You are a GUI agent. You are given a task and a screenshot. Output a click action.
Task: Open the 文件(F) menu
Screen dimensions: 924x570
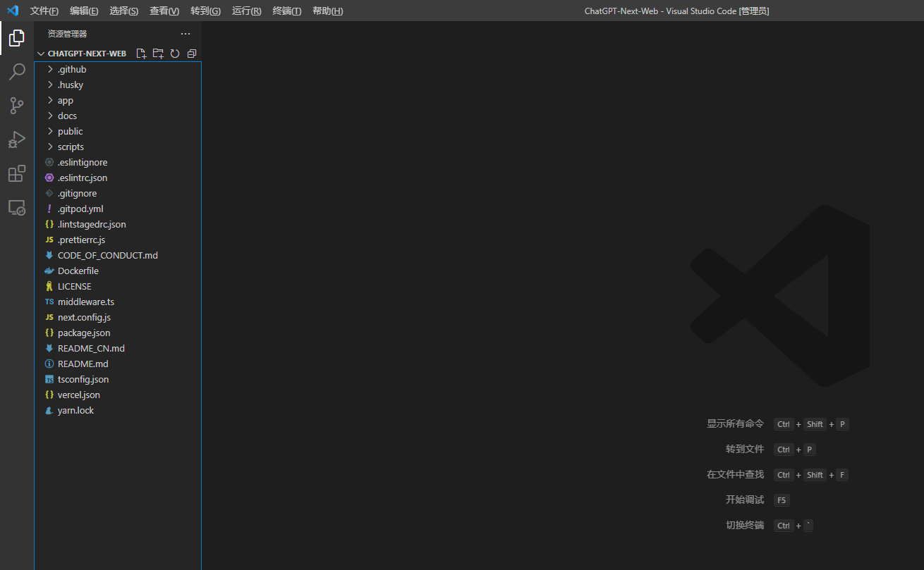coord(44,11)
